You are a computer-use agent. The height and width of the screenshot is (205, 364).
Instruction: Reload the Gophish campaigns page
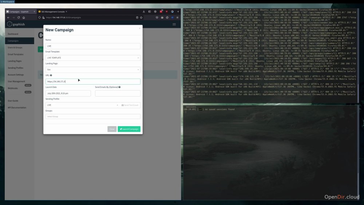point(19,18)
